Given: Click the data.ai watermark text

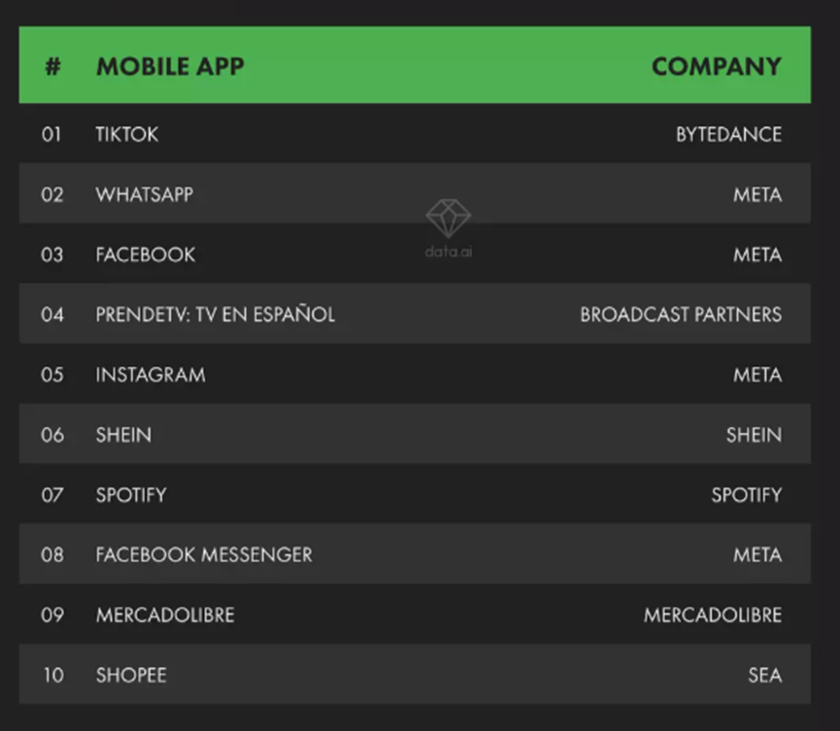Looking at the screenshot, I should [448, 251].
